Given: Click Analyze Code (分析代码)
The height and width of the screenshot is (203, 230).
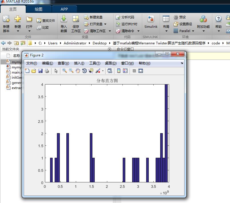Looking at the screenshot, I should tap(125, 17).
